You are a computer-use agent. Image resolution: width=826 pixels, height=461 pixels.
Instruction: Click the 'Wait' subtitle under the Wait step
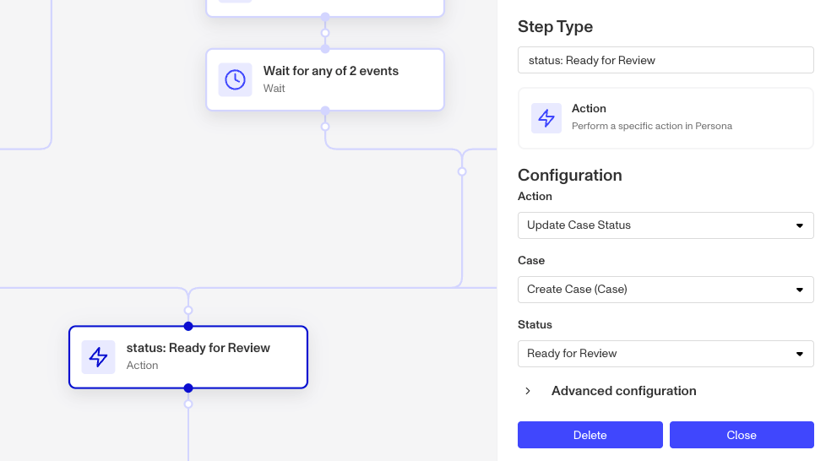(x=274, y=89)
